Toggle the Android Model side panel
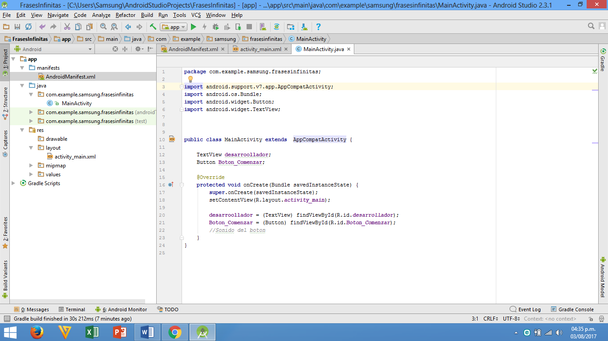Screen dimensions: 608x341 [603, 277]
